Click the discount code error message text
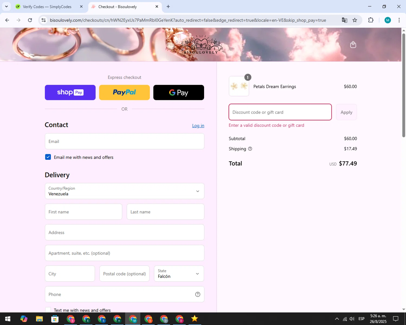This screenshot has height=325, width=406. click(x=266, y=125)
